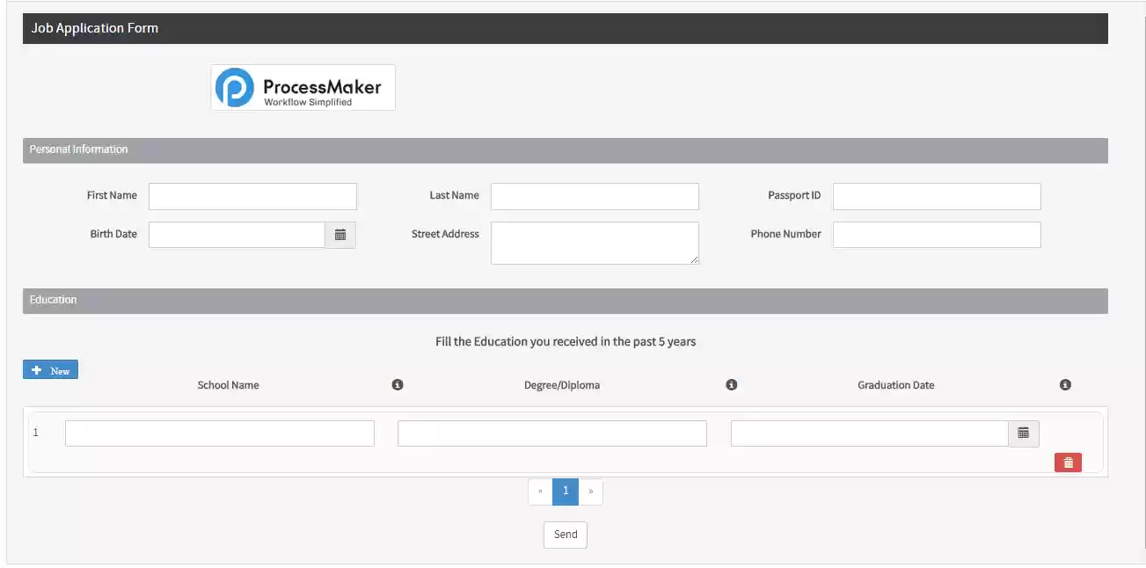Delete education row with trash icon
This screenshot has height=568, width=1146.
pyautogui.click(x=1068, y=462)
